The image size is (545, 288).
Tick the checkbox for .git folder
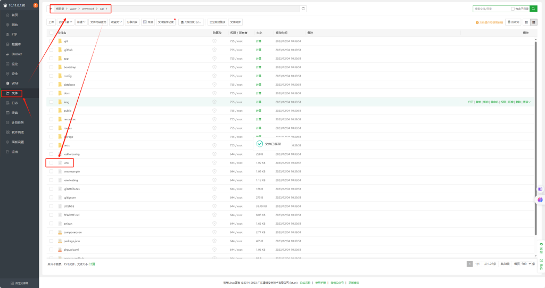[x=52, y=41]
